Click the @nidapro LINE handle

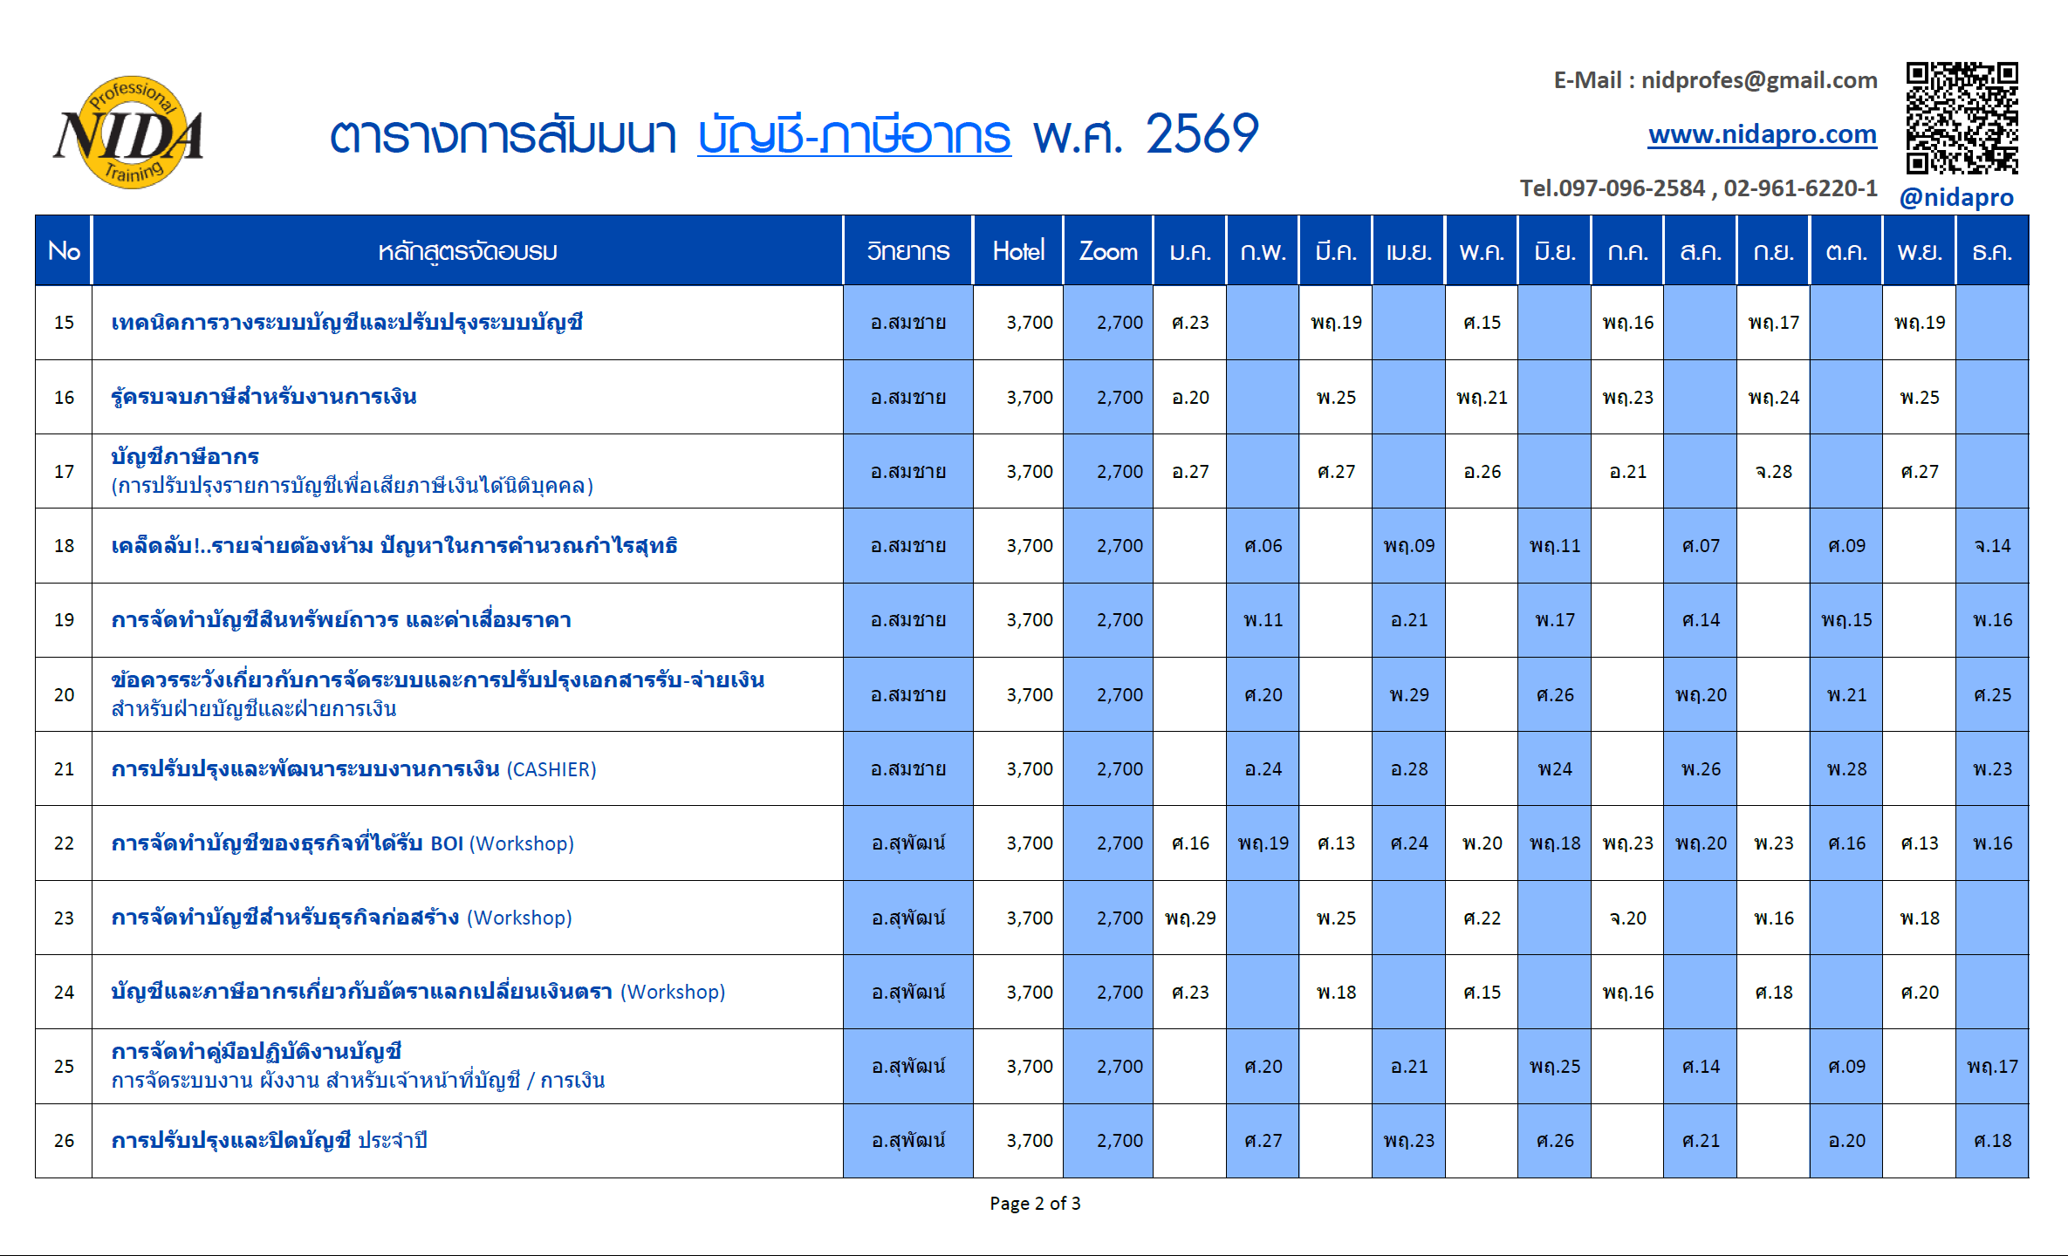[x=1956, y=197]
